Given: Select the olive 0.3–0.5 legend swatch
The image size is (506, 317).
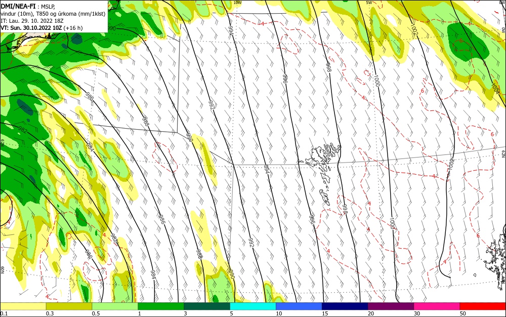Looking at the screenshot, I should [69, 306].
